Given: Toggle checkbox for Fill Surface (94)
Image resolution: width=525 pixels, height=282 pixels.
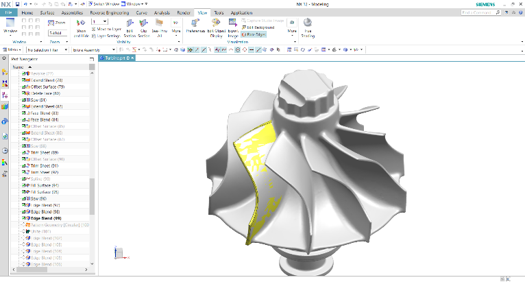Looking at the screenshot, I should pos(24,185).
